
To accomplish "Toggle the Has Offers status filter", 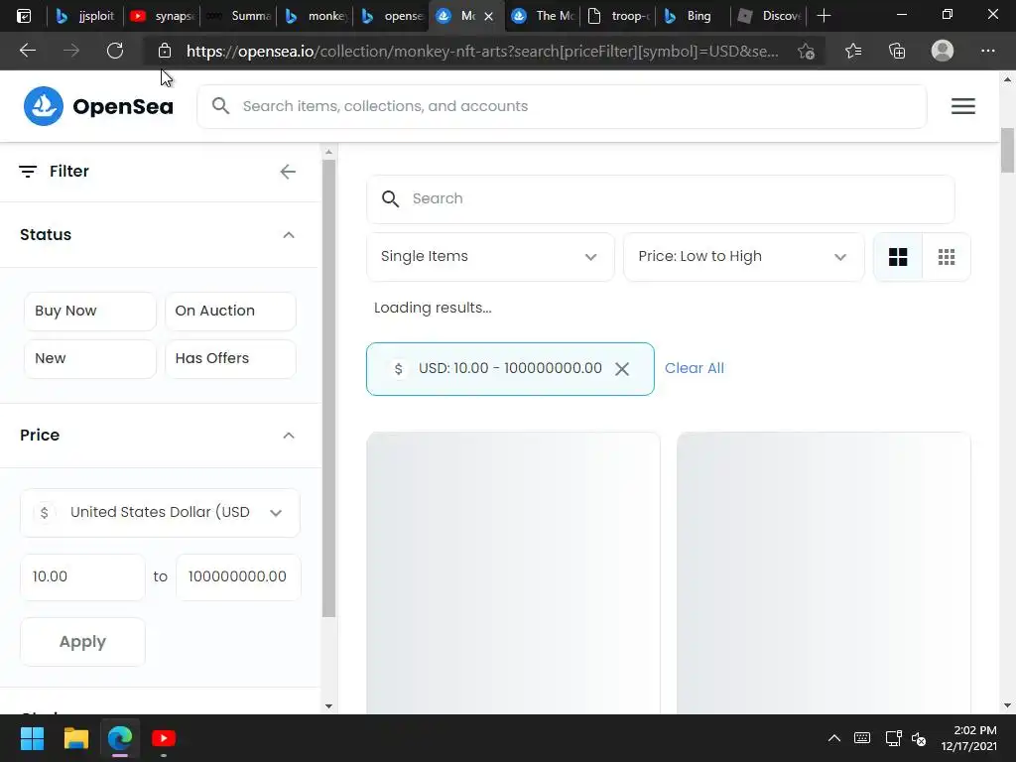I will click(230, 358).
